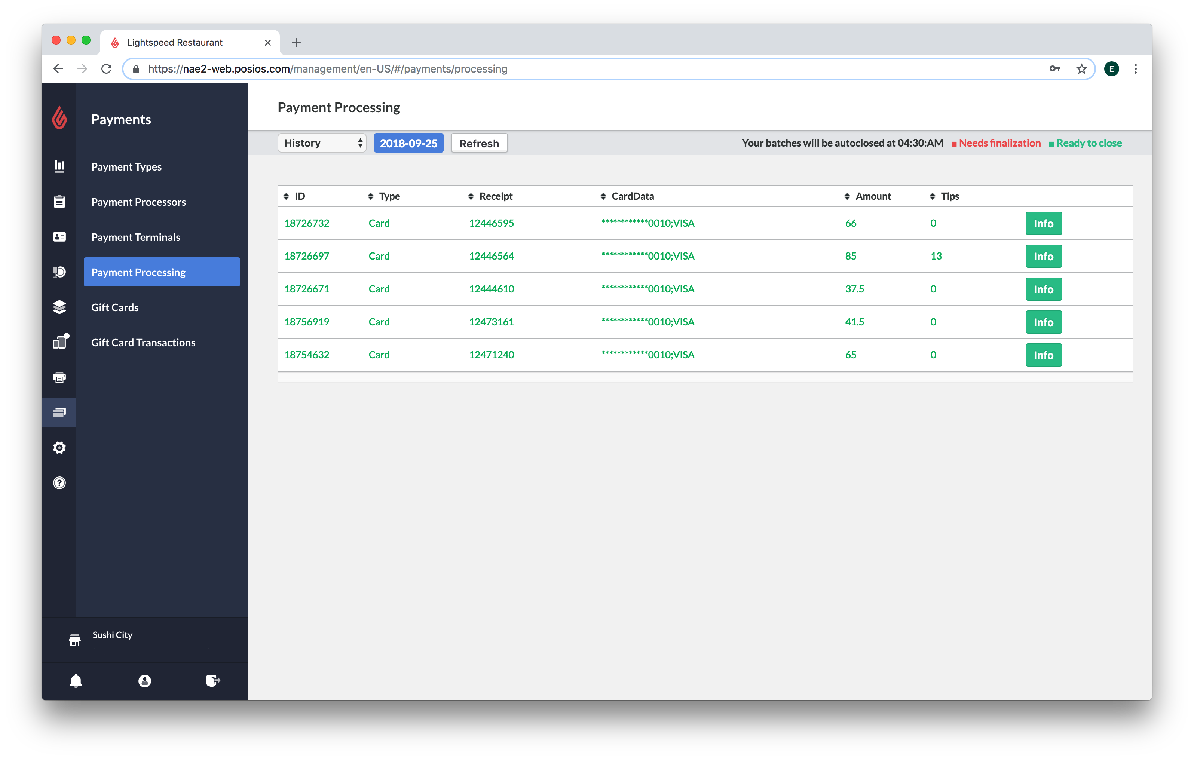Click the amount value 37.5

point(854,289)
